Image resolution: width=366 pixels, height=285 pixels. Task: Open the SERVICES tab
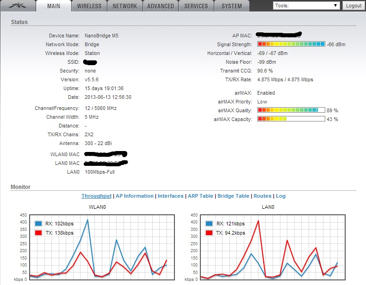[x=196, y=6]
